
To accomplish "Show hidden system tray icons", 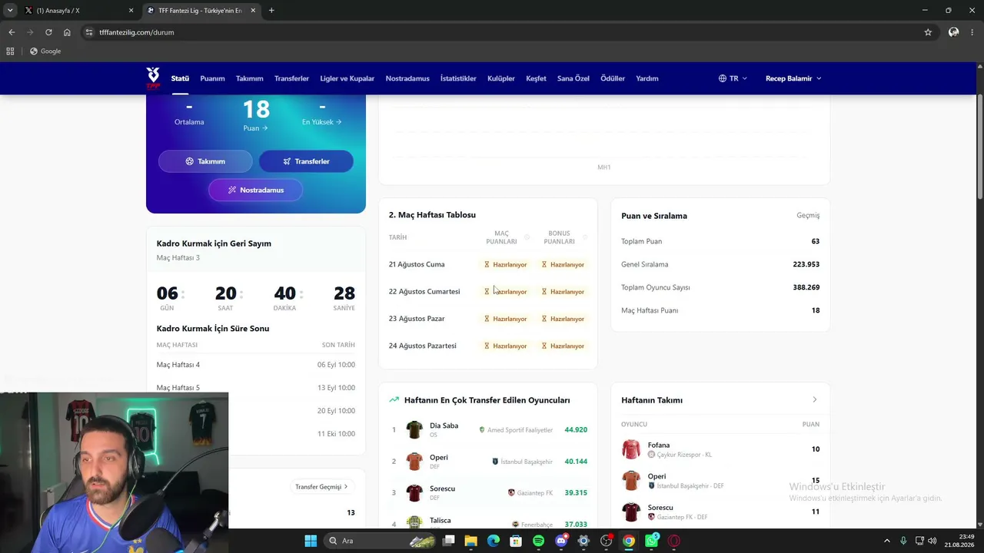I will point(886,541).
